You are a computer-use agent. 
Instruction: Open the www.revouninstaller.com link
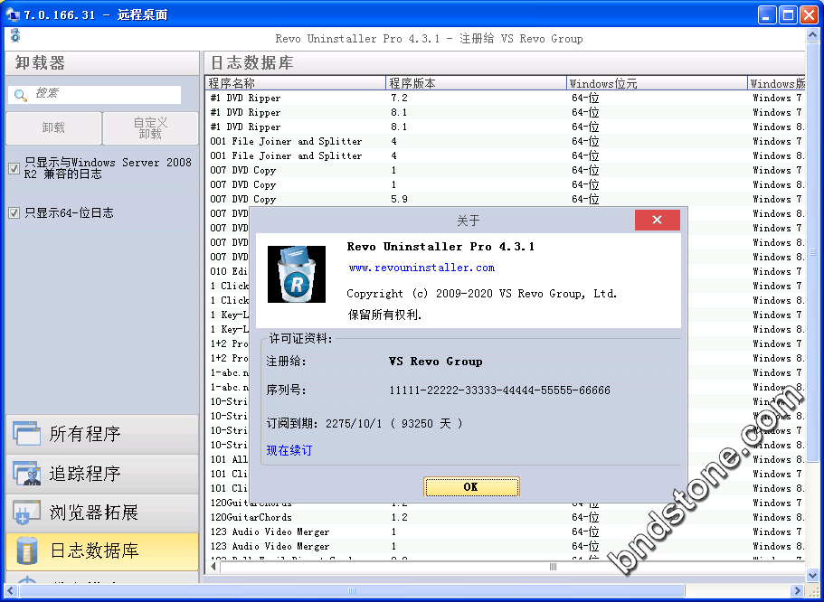[x=421, y=268]
